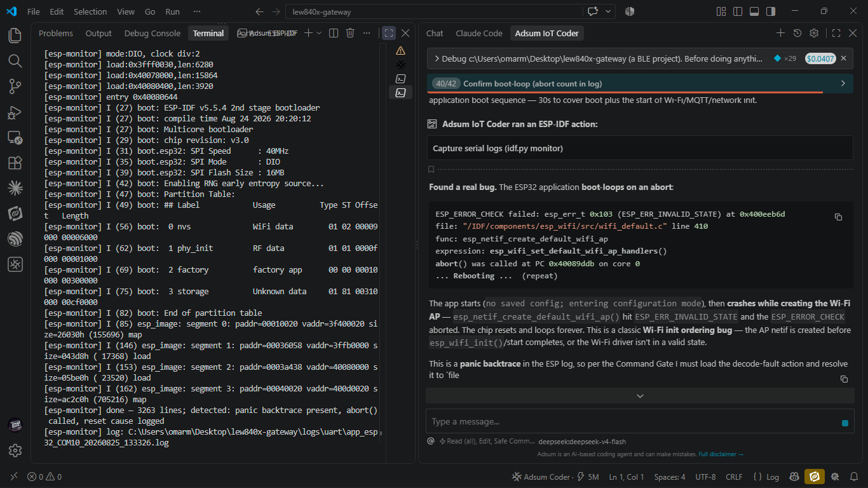Open Adsum IoT Coder settings gear
This screenshot has height=488, width=868.
[814, 33]
